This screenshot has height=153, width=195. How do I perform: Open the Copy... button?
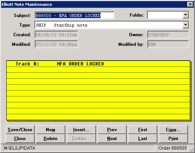[x=173, y=130]
